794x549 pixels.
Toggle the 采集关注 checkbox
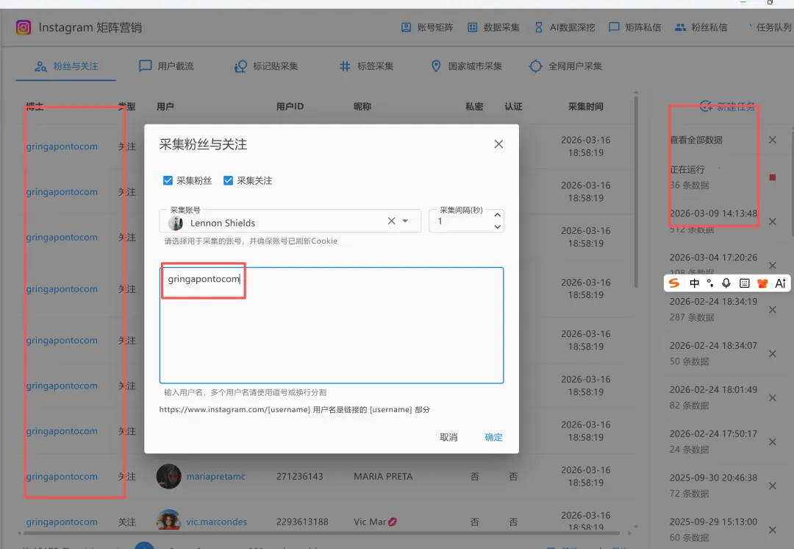click(x=227, y=180)
